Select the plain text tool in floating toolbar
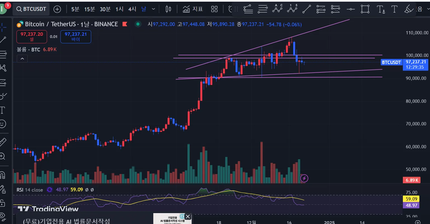Screen dimensions: 430x224 point(394,9)
